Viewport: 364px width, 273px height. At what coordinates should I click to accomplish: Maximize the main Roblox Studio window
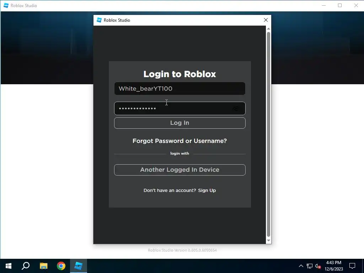[340, 6]
